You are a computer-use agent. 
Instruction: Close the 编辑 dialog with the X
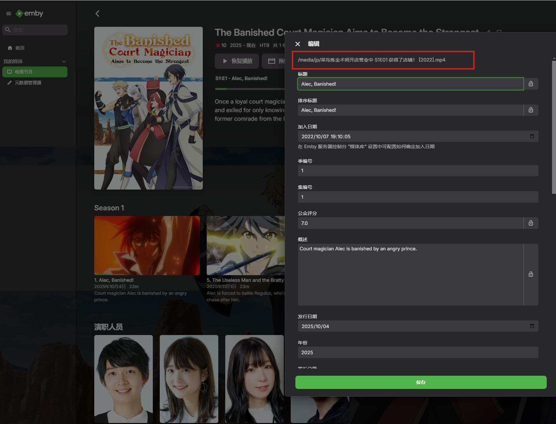(298, 44)
